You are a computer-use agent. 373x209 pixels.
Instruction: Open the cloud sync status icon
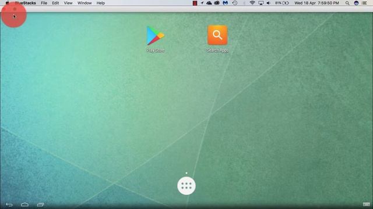pyautogui.click(x=209, y=3)
